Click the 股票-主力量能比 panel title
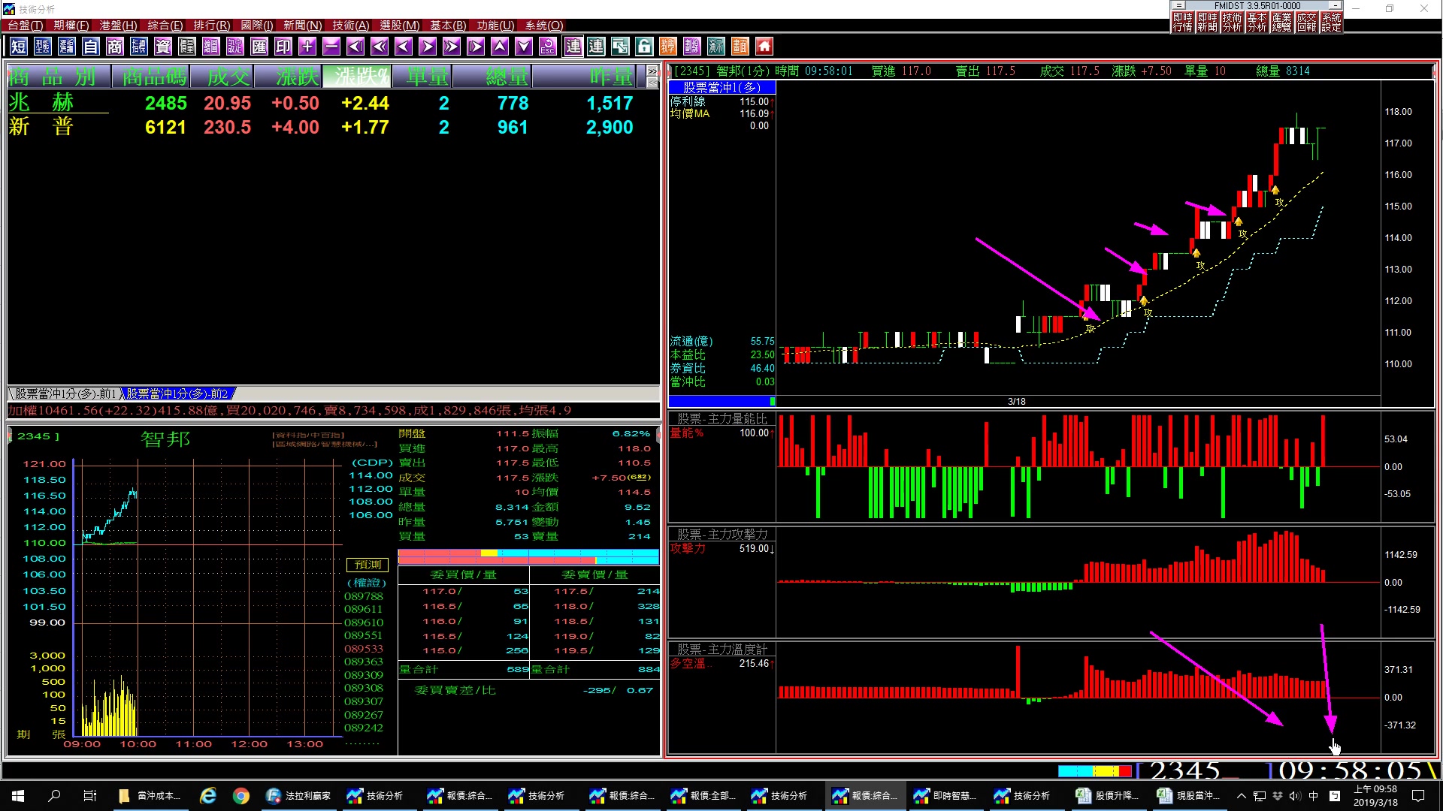Screen dimensions: 1443x811 pyautogui.click(x=722, y=419)
